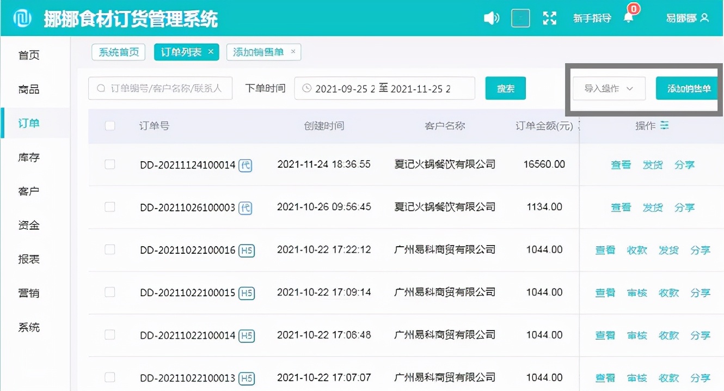Toggle fullscreen with the expand arrows icon
Viewport: 724px width, 391px height.
coord(550,17)
